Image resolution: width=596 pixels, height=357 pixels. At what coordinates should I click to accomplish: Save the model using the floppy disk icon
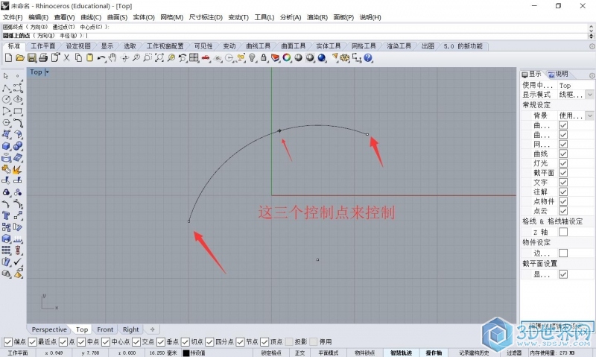pyautogui.click(x=32, y=58)
